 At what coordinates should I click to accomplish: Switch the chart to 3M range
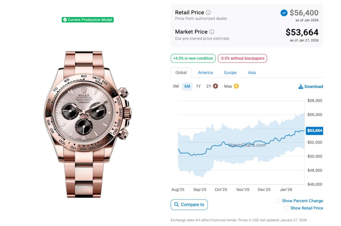click(176, 86)
